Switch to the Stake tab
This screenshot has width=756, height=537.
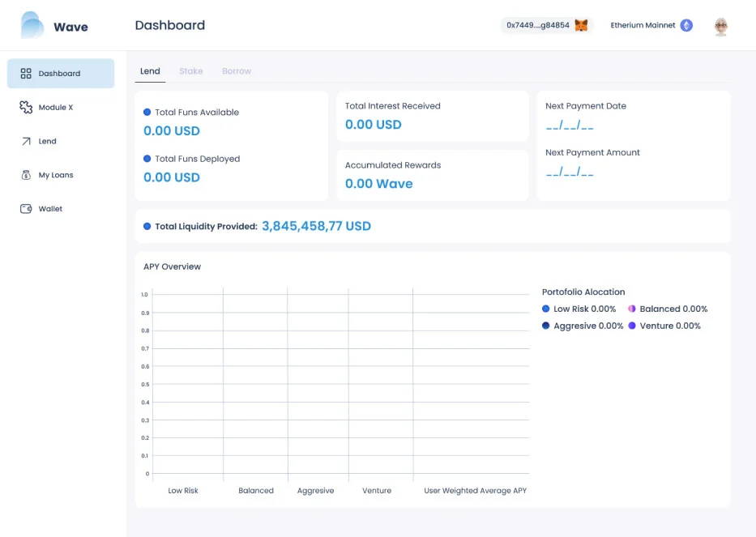pyautogui.click(x=191, y=71)
